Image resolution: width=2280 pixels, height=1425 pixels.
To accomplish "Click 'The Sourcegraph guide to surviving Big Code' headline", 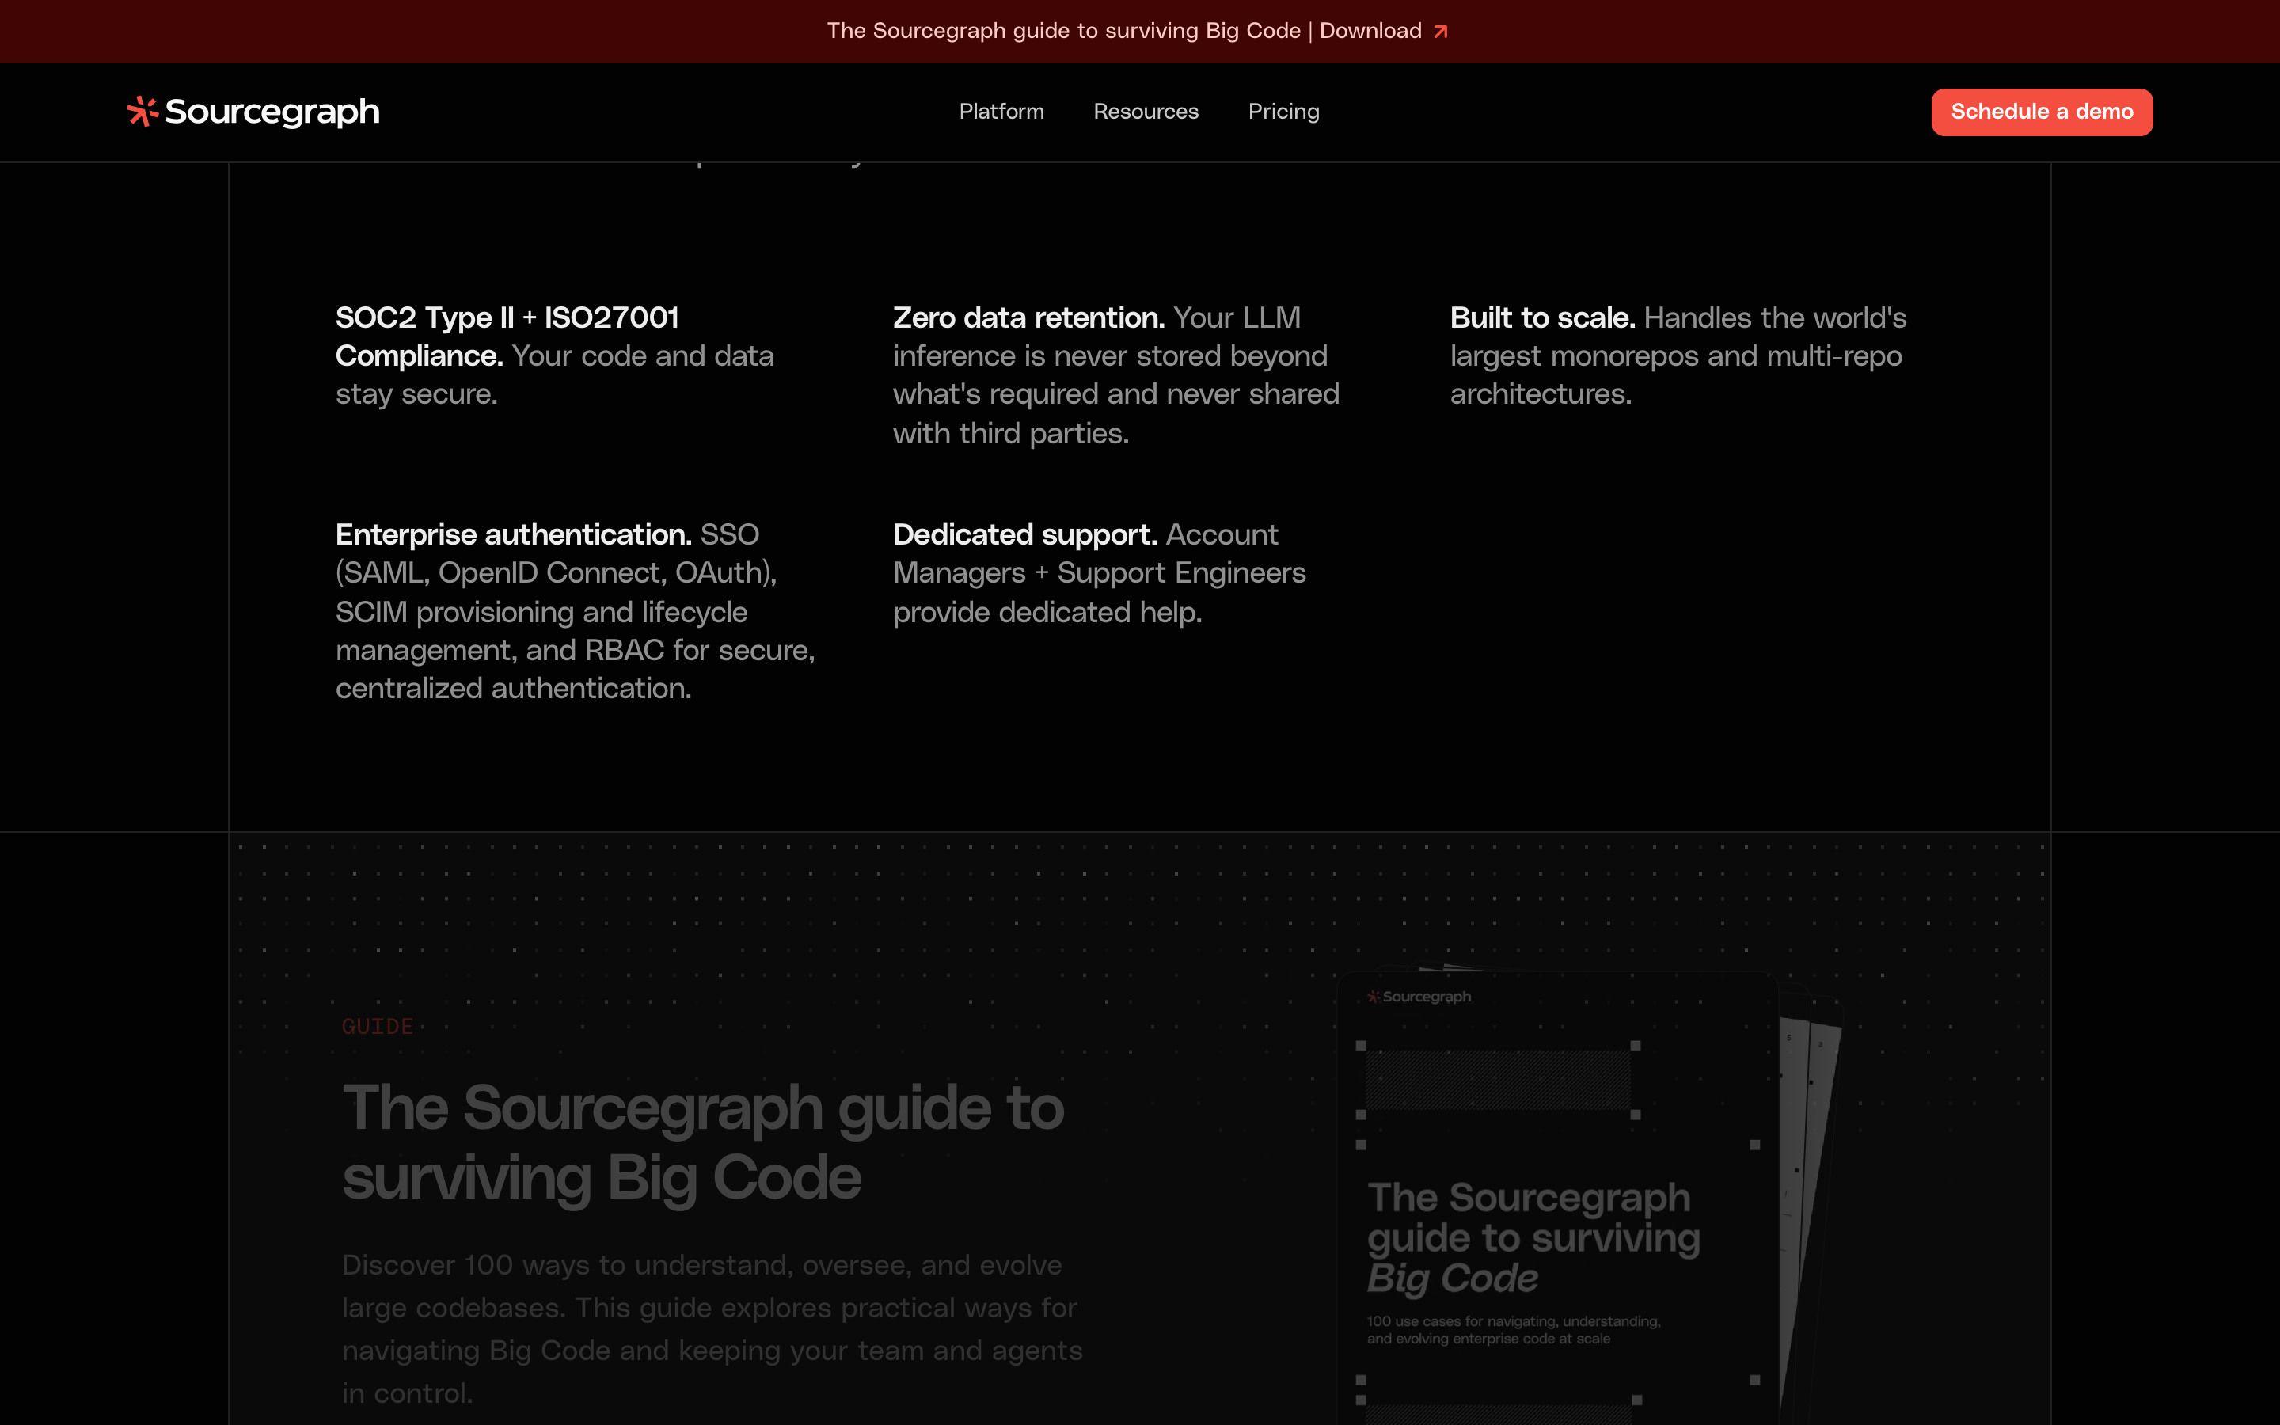I will (703, 1142).
